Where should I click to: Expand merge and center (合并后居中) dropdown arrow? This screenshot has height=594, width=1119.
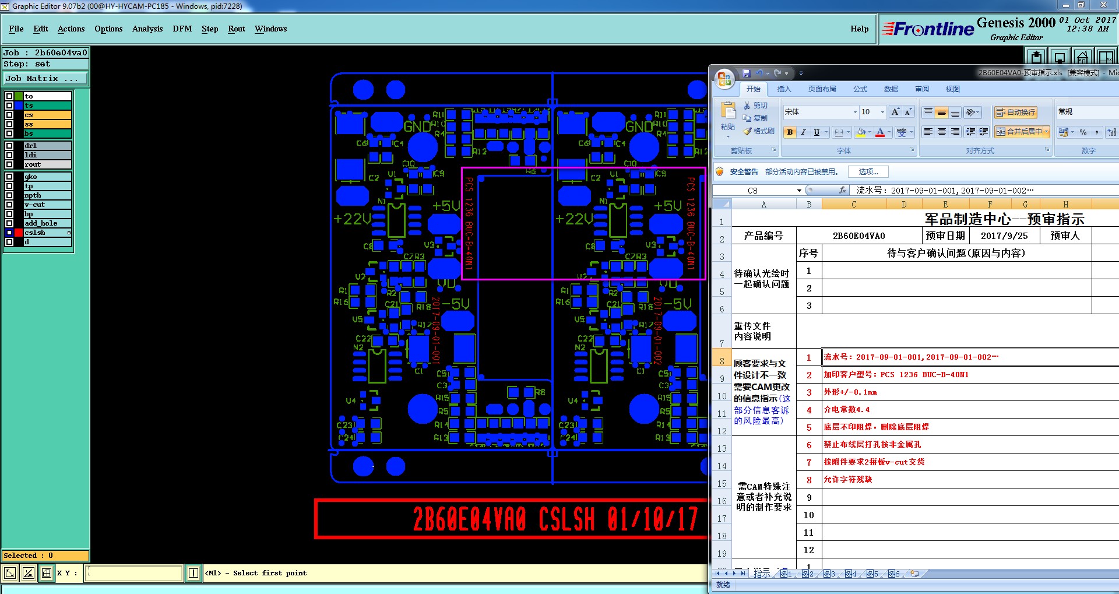point(1046,132)
